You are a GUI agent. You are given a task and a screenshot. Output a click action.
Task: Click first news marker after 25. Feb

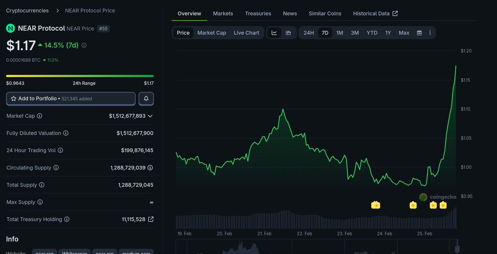(x=433, y=205)
